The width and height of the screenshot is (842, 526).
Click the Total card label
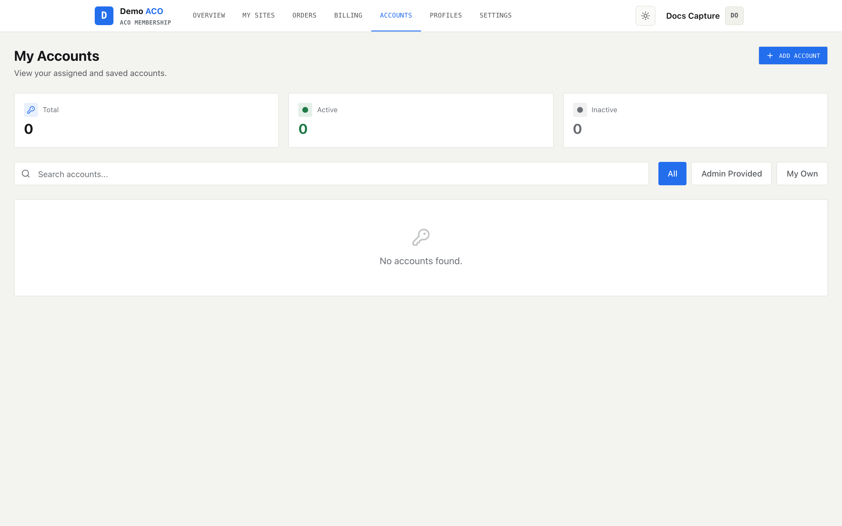[51, 110]
